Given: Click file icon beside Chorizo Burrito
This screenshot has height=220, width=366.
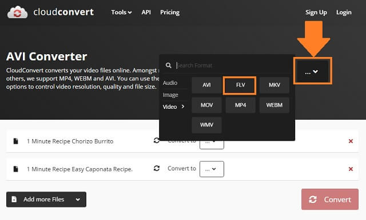Looking at the screenshot, I should (16, 141).
